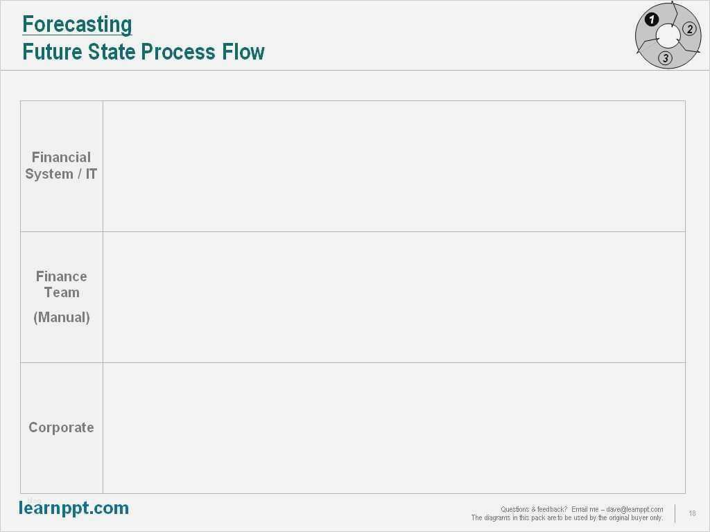Image resolution: width=710 pixels, height=532 pixels.
Task: Select the 'Questions & feedback?' footer text
Action: [534, 509]
